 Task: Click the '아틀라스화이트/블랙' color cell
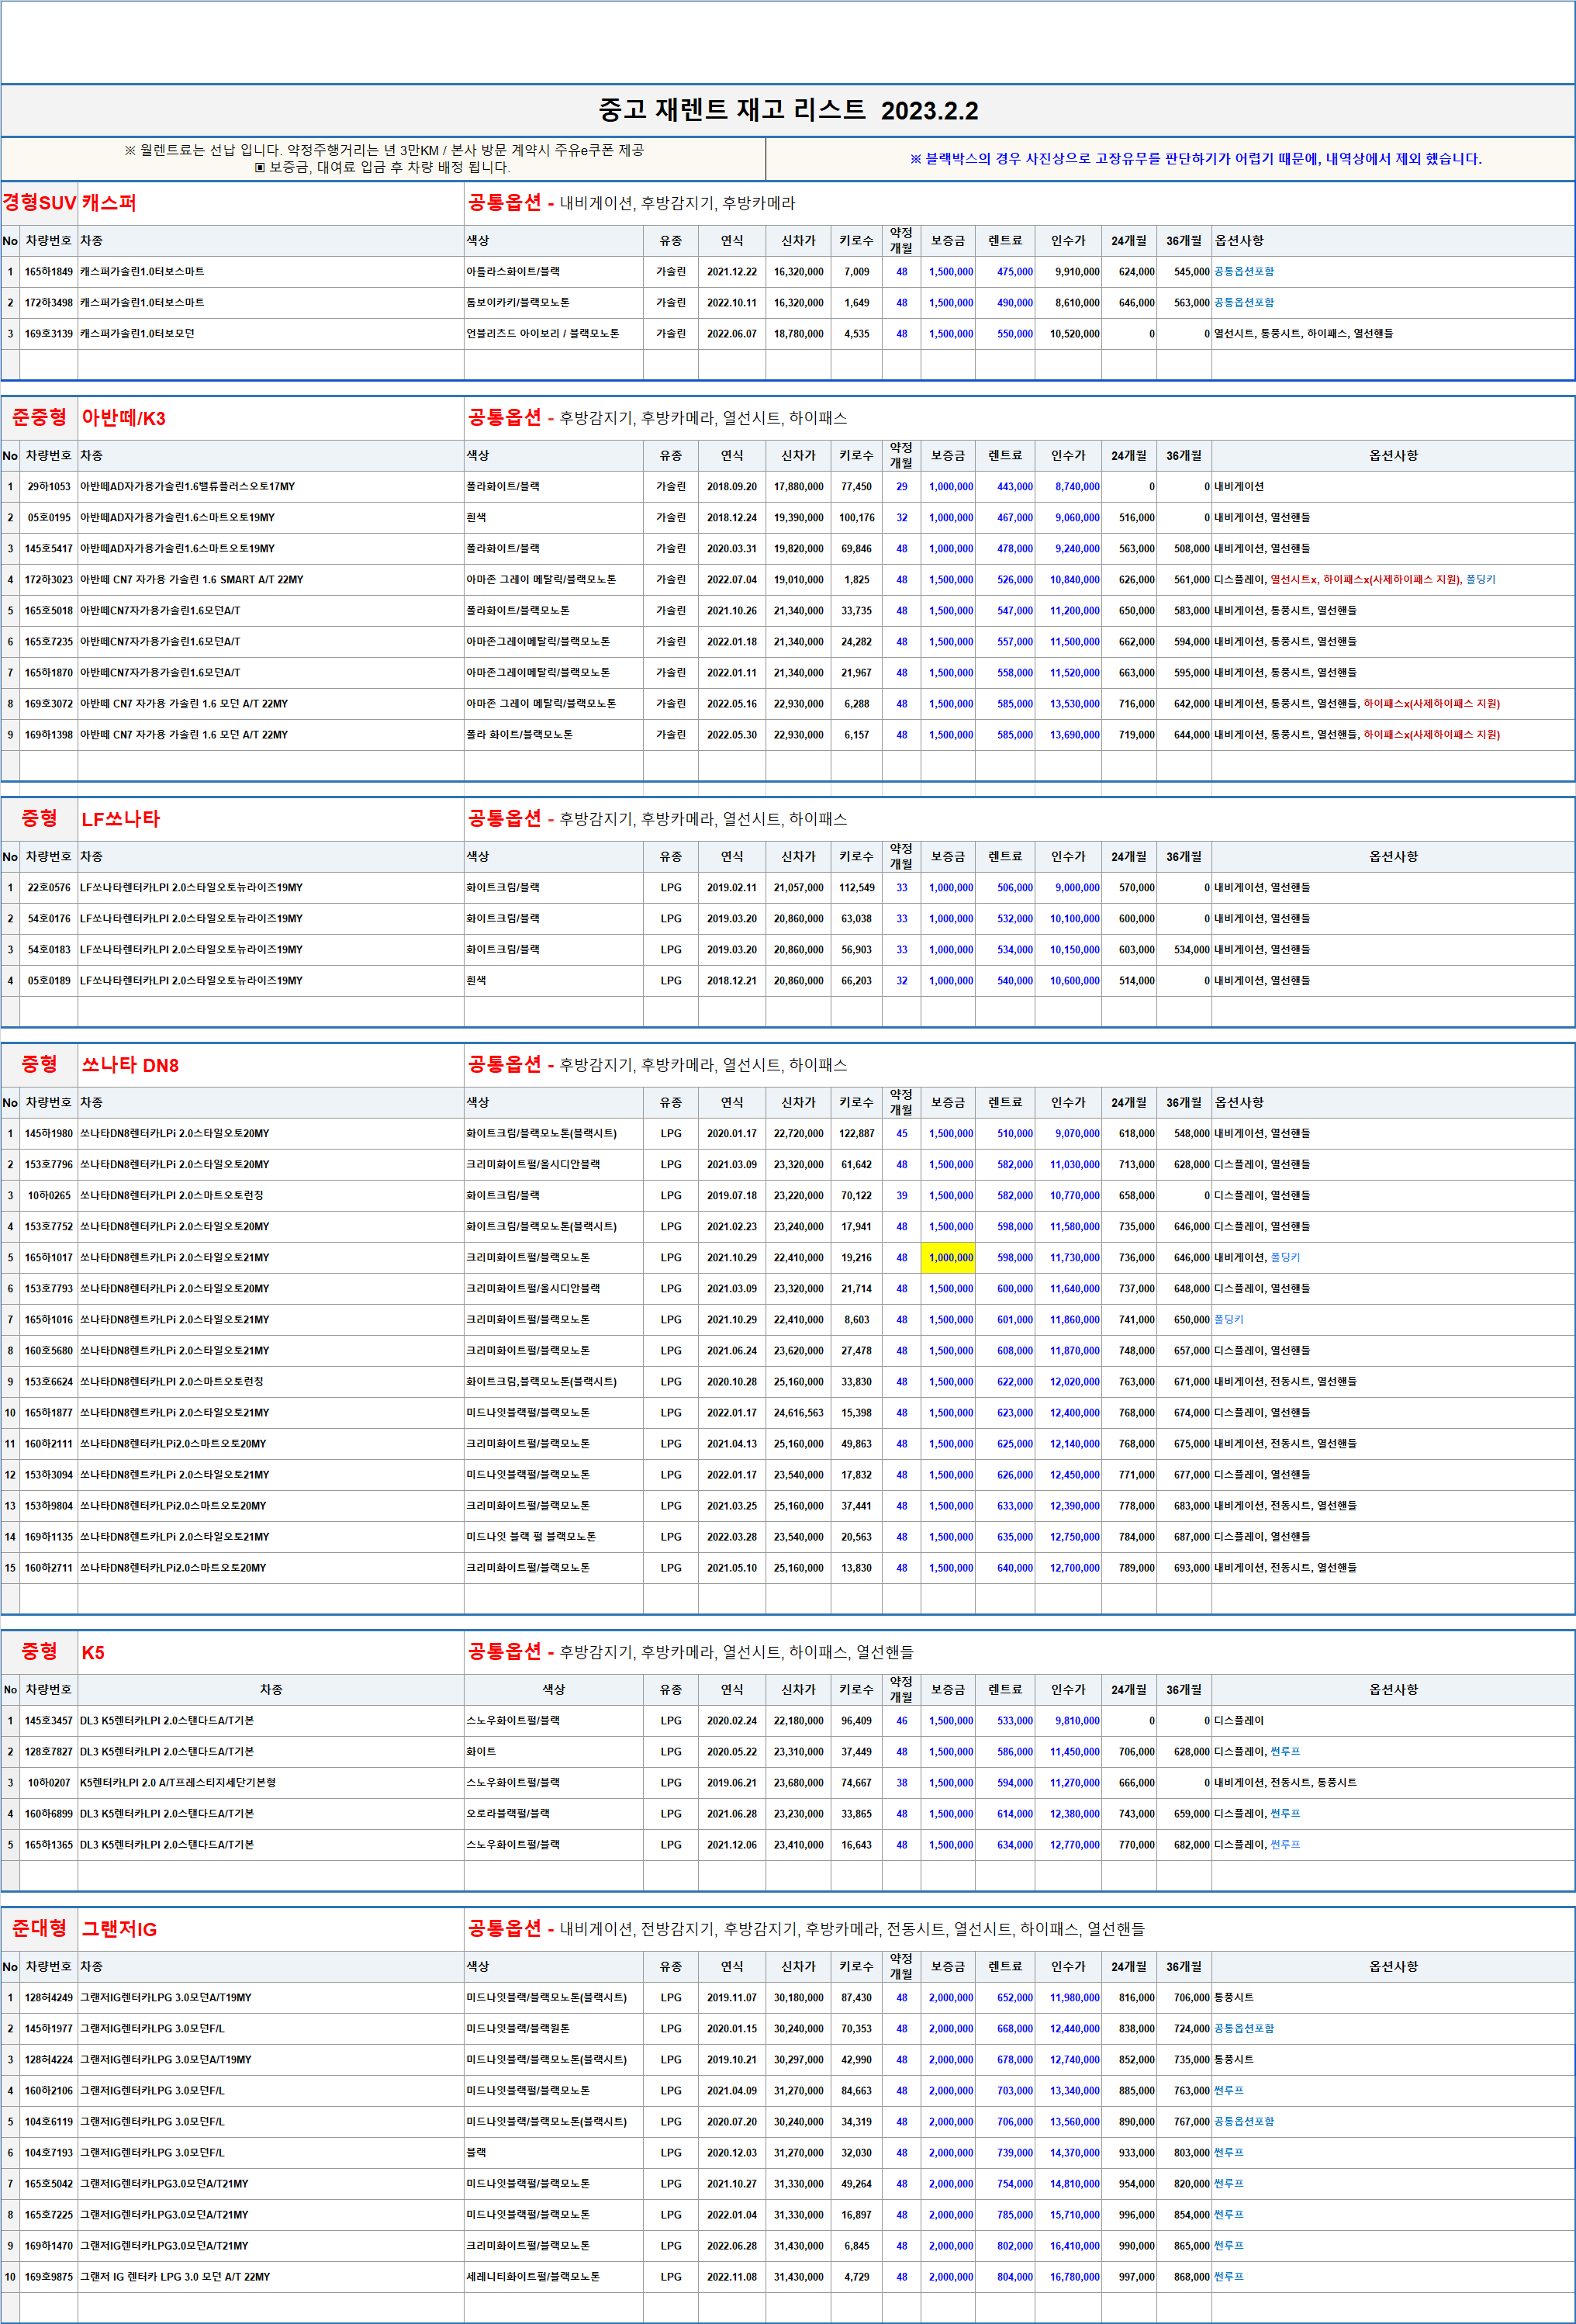554,272
